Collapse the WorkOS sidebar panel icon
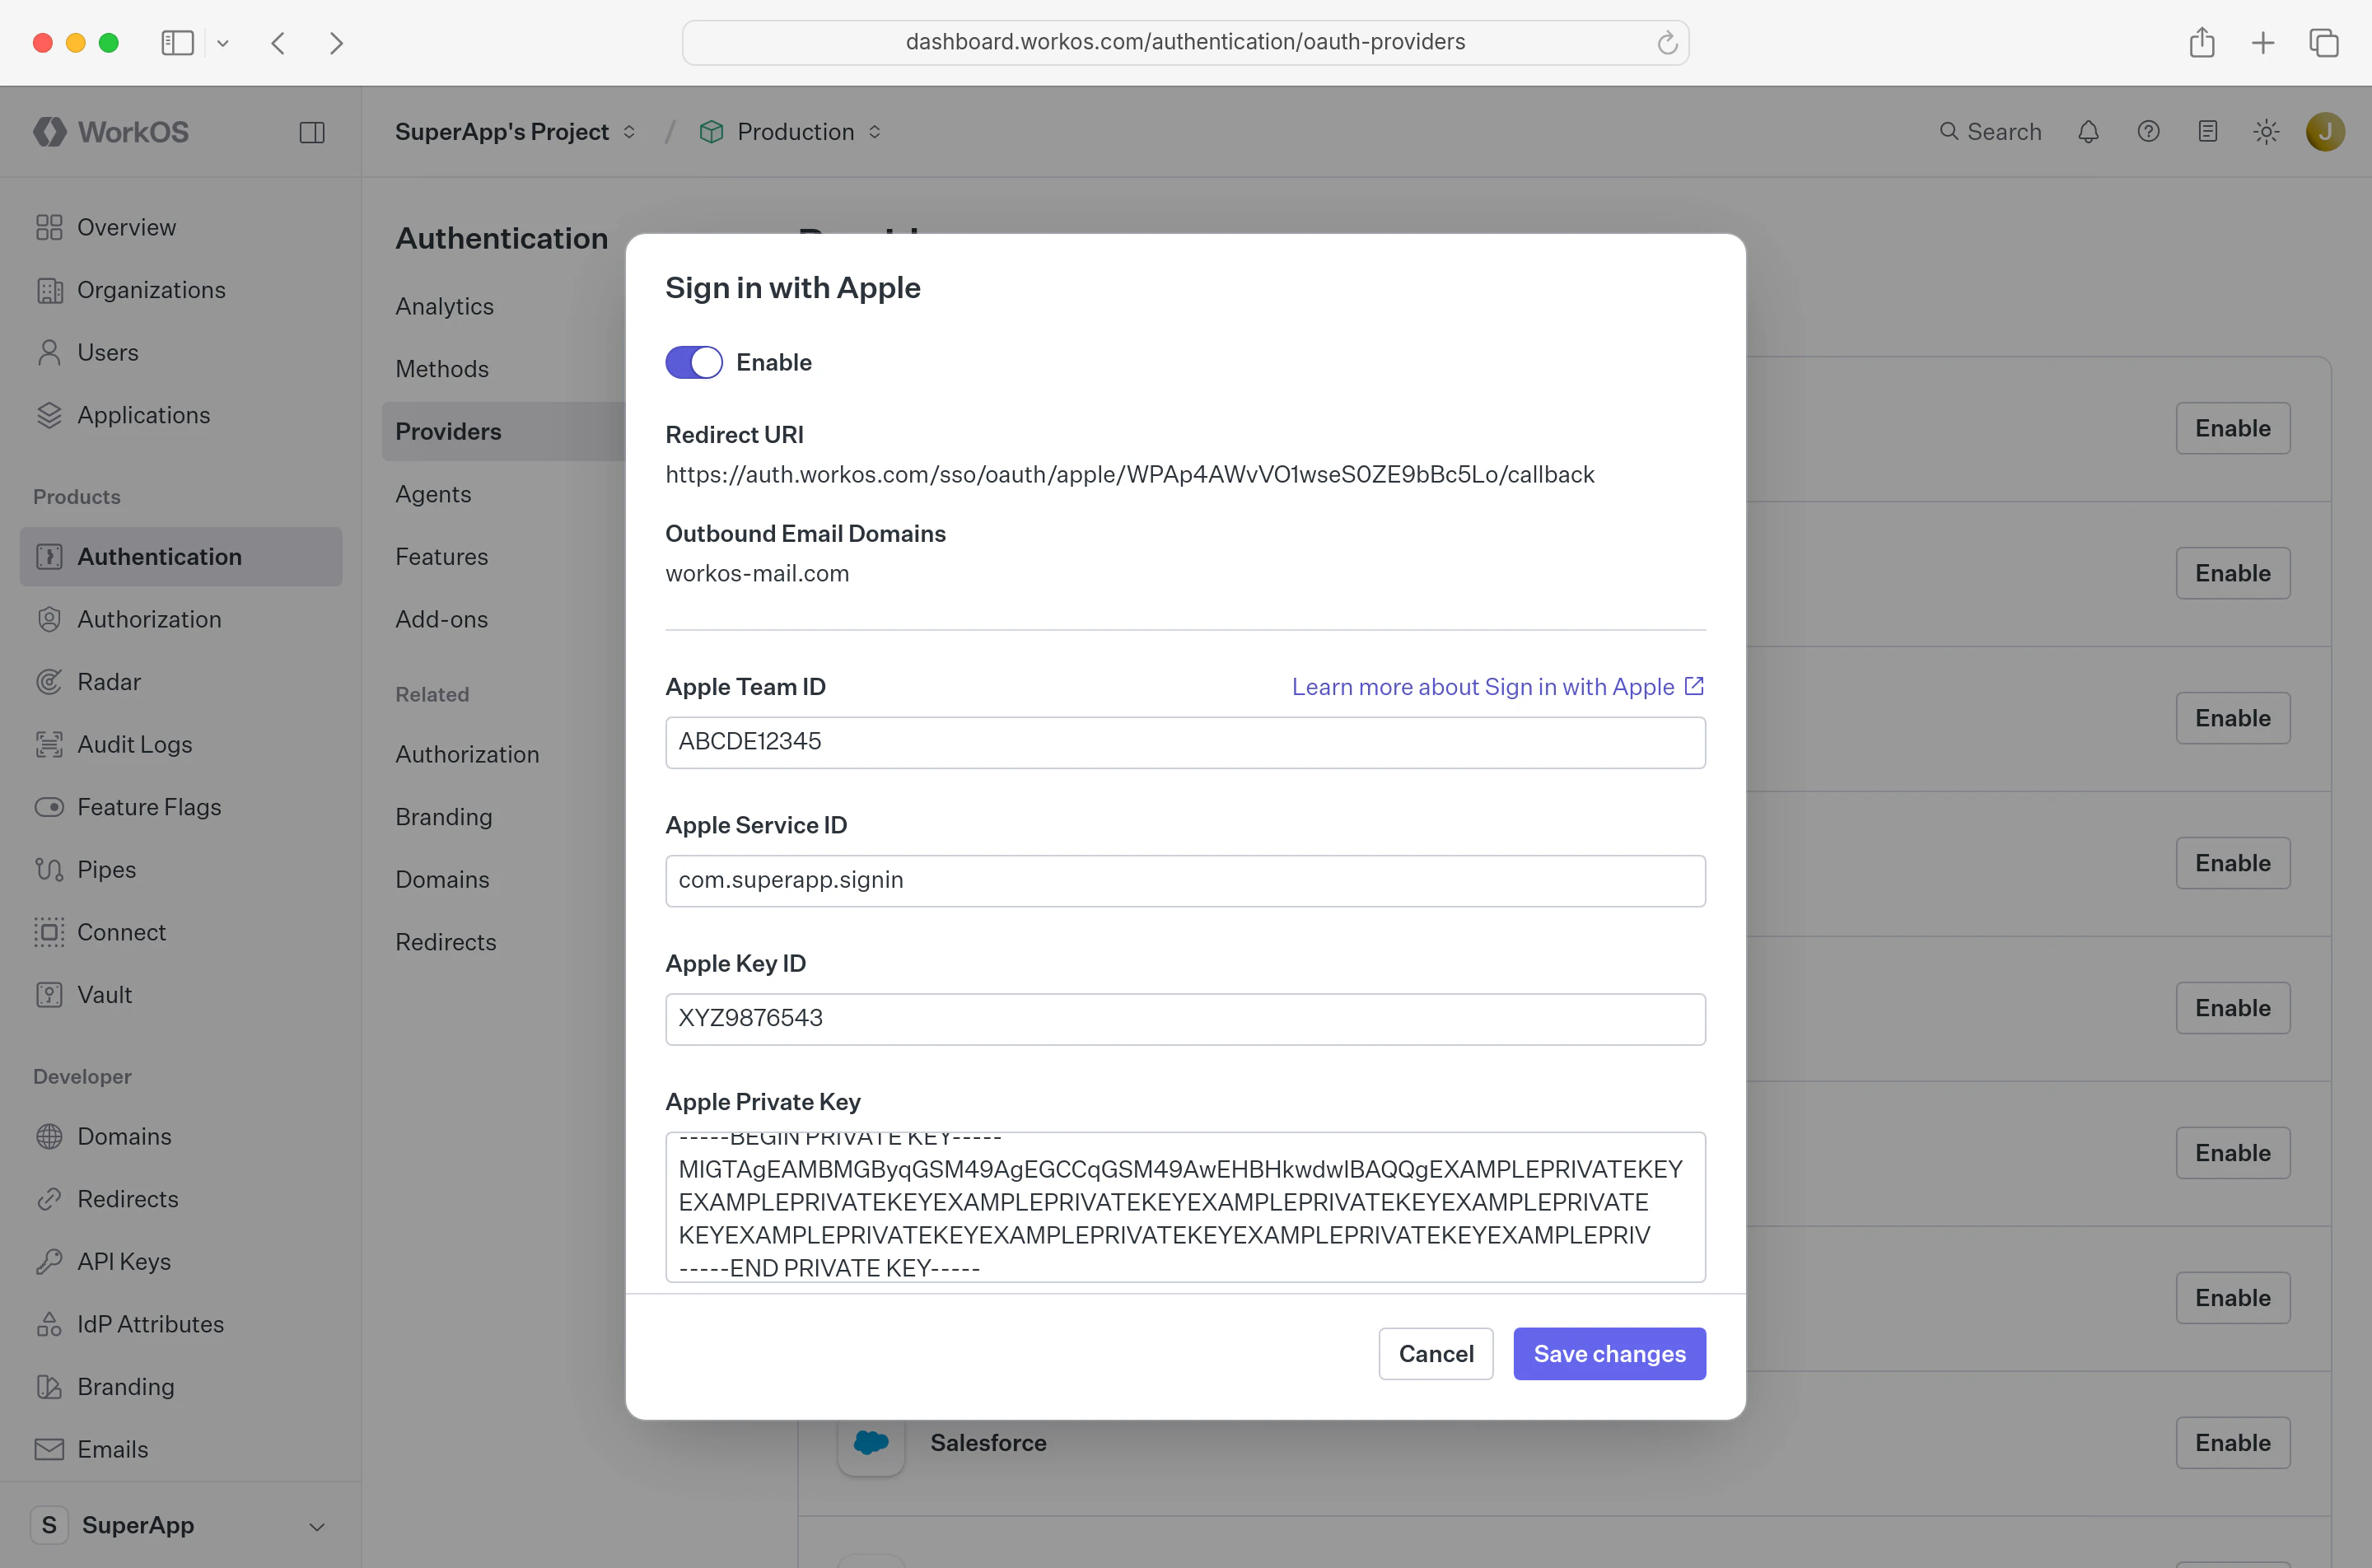The width and height of the screenshot is (2372, 1568). click(x=312, y=132)
